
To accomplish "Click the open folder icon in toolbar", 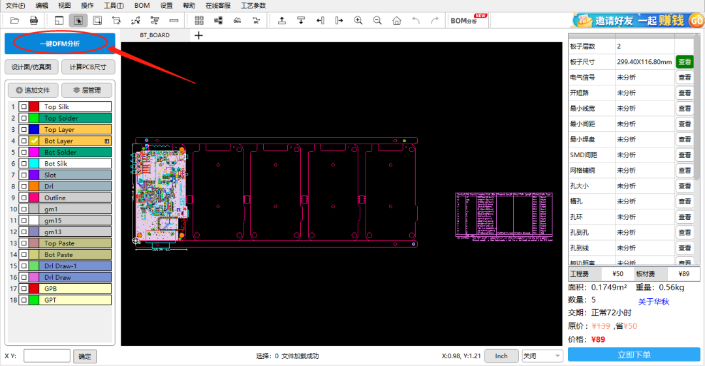I will (x=14, y=21).
